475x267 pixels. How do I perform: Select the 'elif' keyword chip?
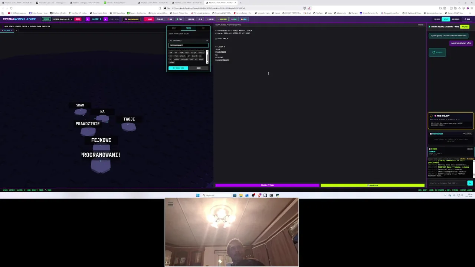click(x=181, y=53)
